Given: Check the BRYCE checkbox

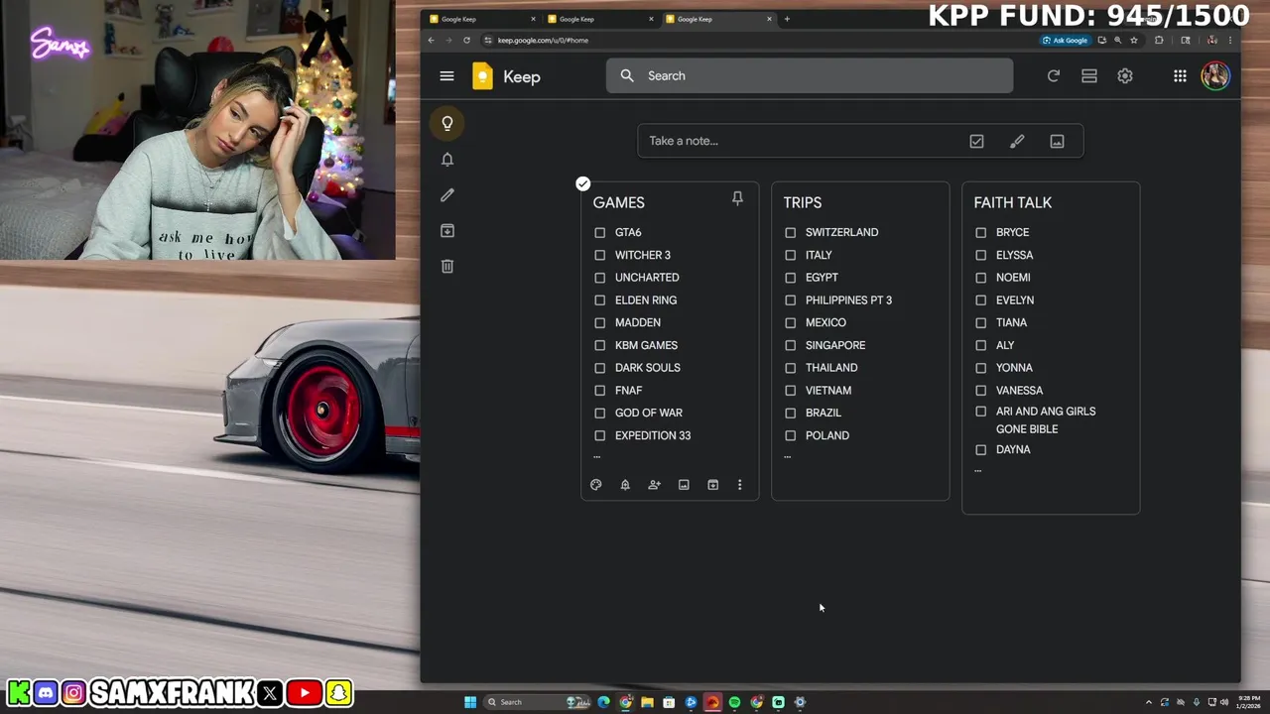Looking at the screenshot, I should 980,233.
